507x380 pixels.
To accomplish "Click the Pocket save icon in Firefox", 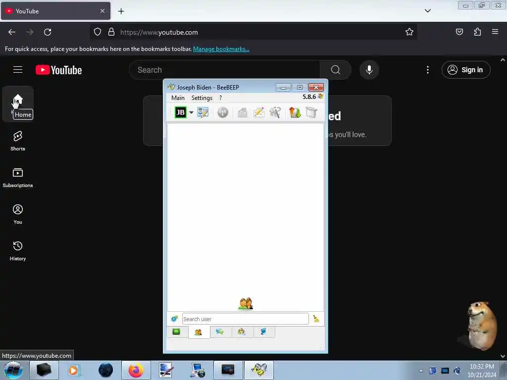I will click(459, 32).
